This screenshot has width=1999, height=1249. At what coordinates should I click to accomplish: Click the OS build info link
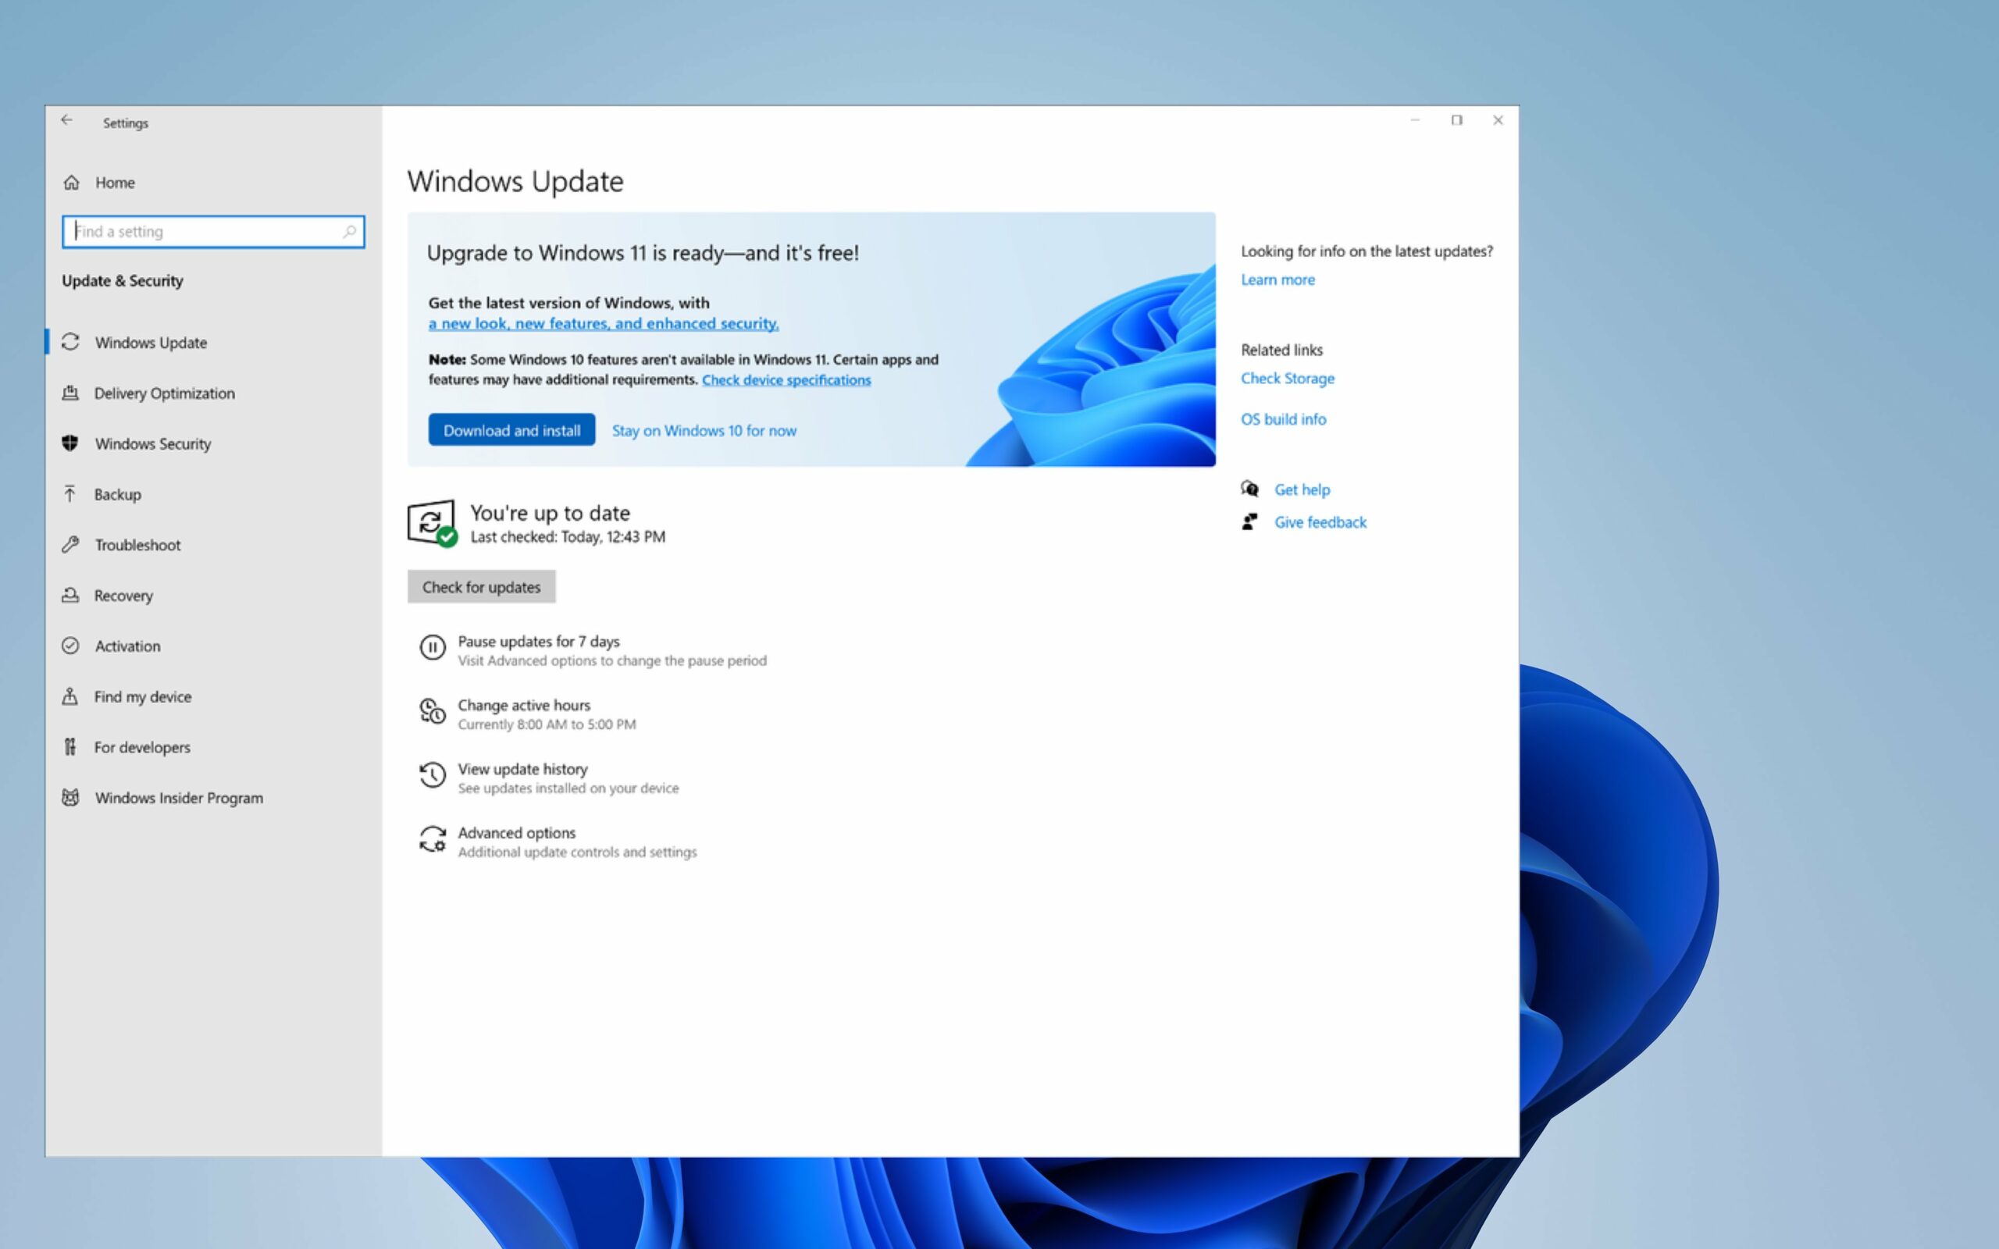pyautogui.click(x=1284, y=419)
